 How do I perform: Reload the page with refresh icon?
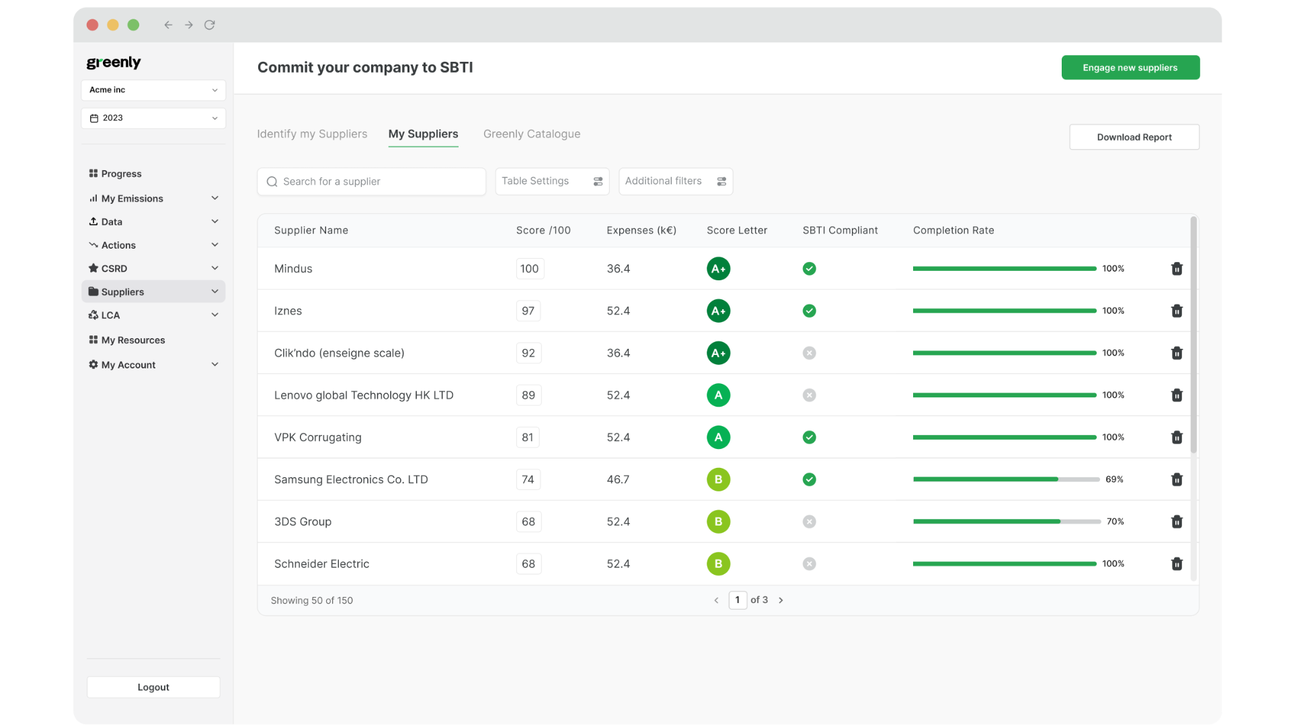210,25
